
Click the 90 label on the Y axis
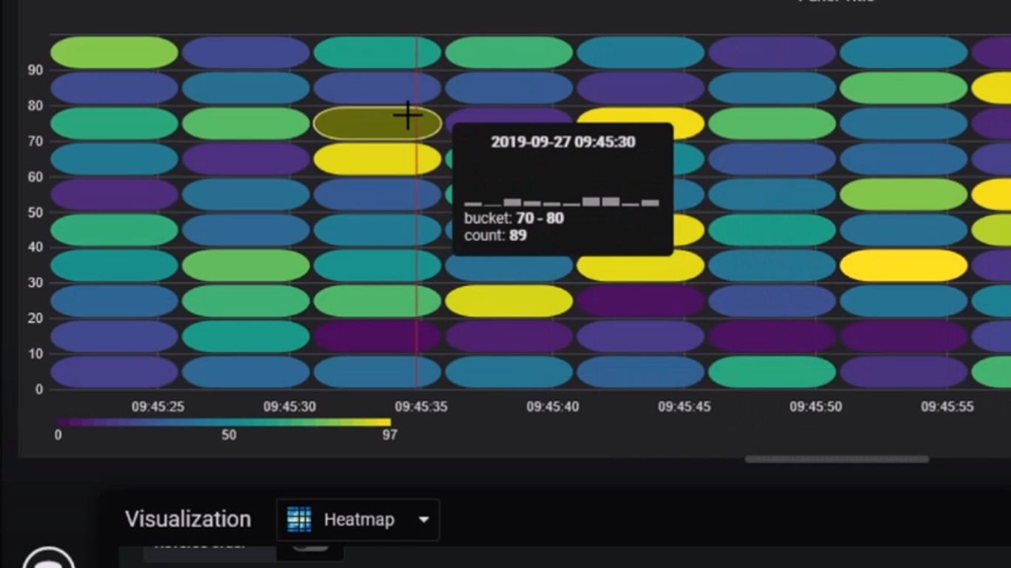click(x=36, y=70)
